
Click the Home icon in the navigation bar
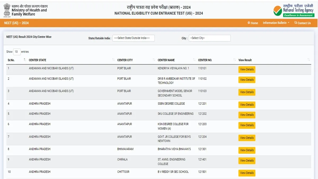(x=249, y=23)
